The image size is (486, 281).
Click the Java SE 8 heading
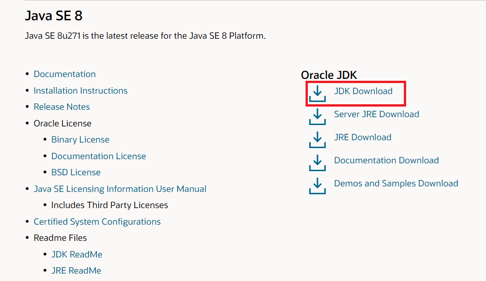click(x=54, y=16)
